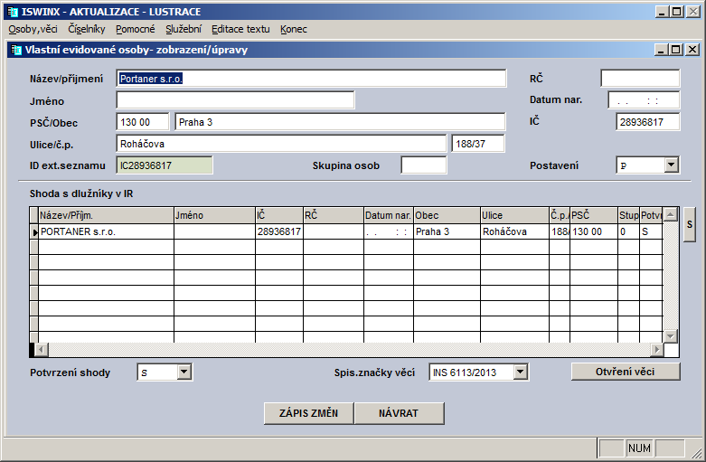Click the empty Skupina osob field

coord(424,165)
